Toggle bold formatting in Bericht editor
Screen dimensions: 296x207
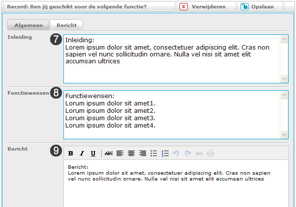click(x=71, y=154)
